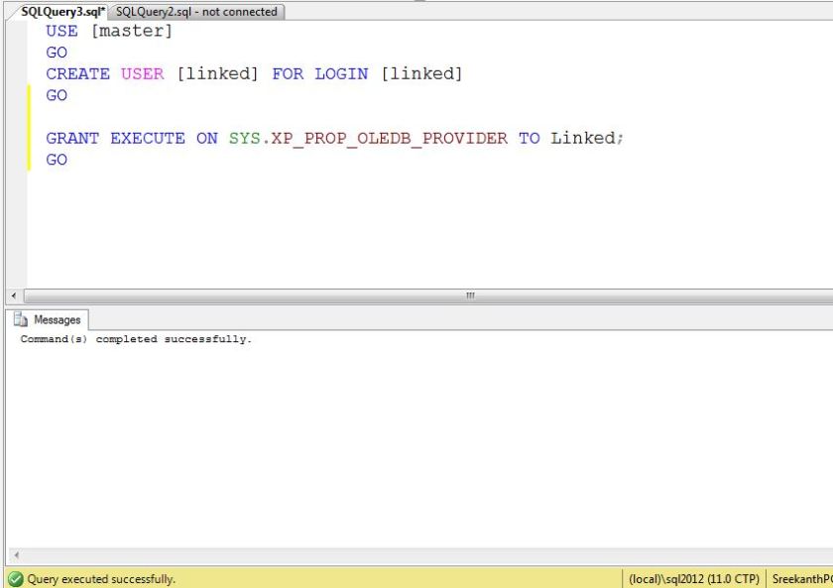Click the 'Query executed successfully' status text
The width and height of the screenshot is (833, 588).
point(101,579)
